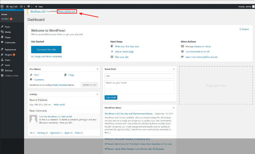Click the WordPress 4.8.2 link in notice
The height and width of the screenshot is (154, 255).
click(x=38, y=11)
